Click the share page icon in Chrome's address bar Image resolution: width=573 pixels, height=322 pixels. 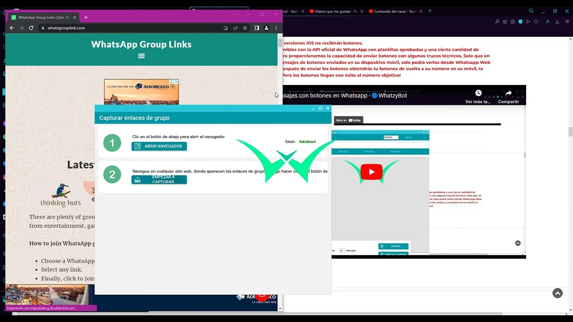point(235,28)
